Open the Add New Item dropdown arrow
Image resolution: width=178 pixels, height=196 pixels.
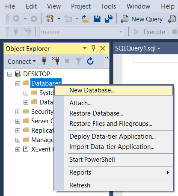point(77,19)
